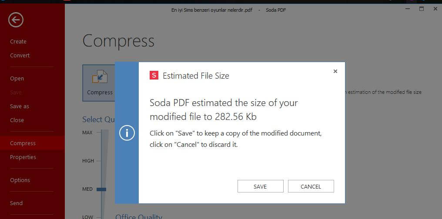This screenshot has width=442, height=219.
Task: Close the Estimated File Size dialog
Action: 335,71
